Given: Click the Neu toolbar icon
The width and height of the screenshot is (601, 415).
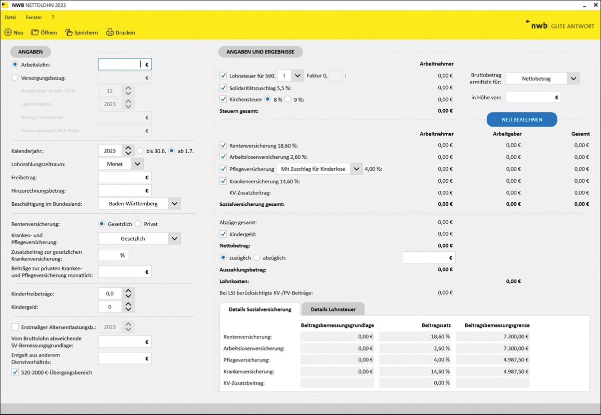Looking at the screenshot, I should tap(8, 33).
